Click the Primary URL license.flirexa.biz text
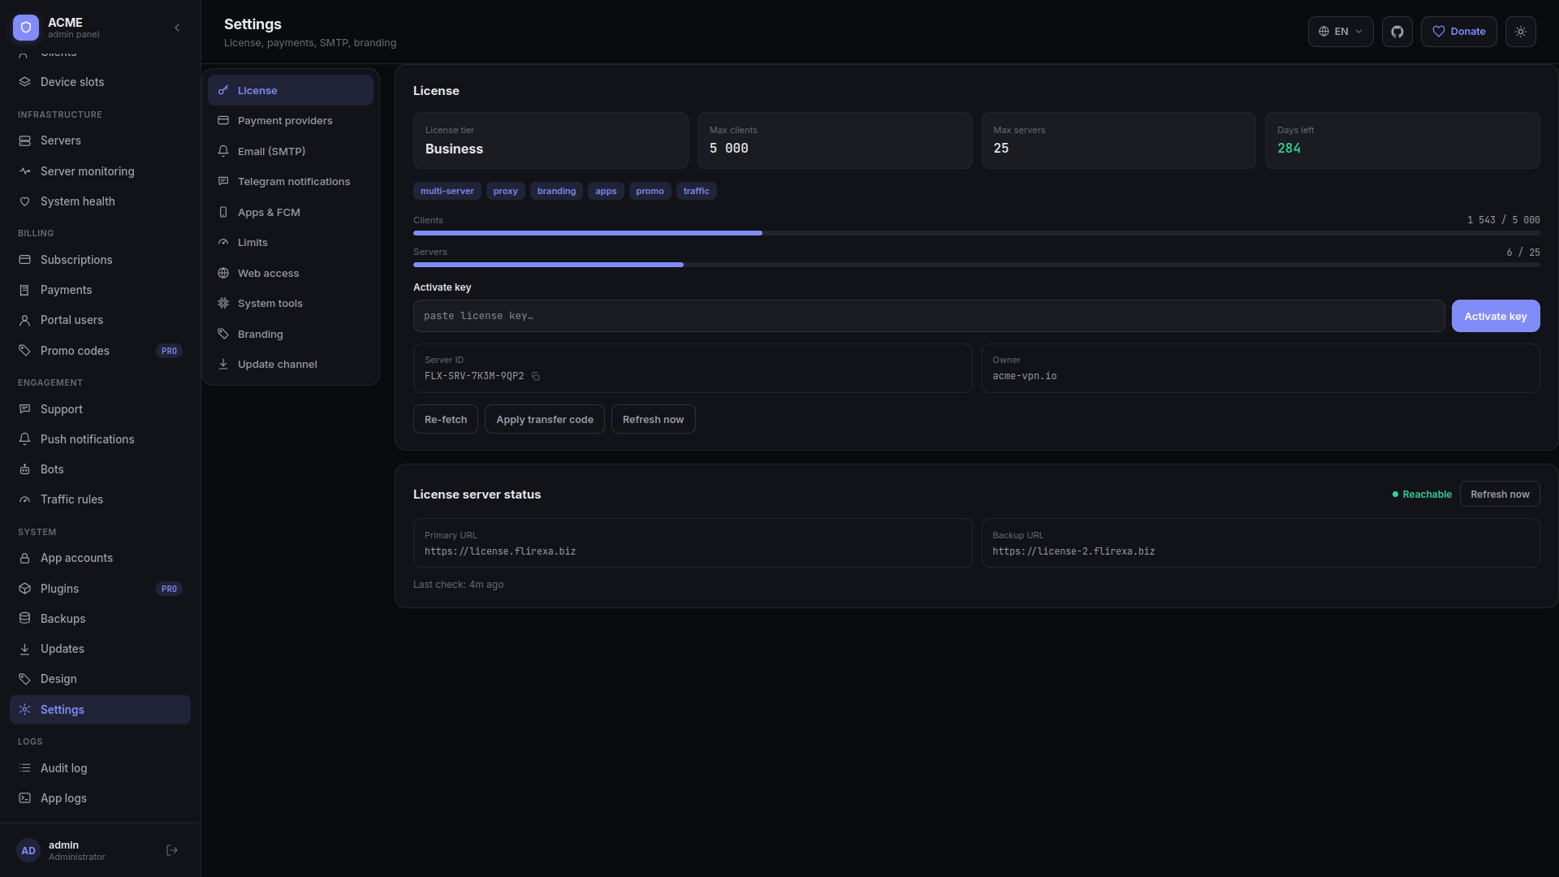The width and height of the screenshot is (1559, 877). tap(500, 551)
